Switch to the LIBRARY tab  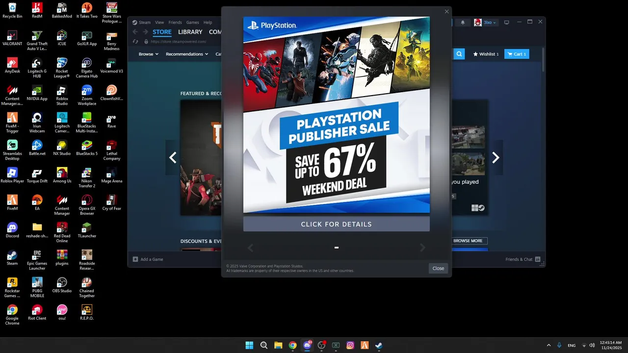pyautogui.click(x=190, y=32)
